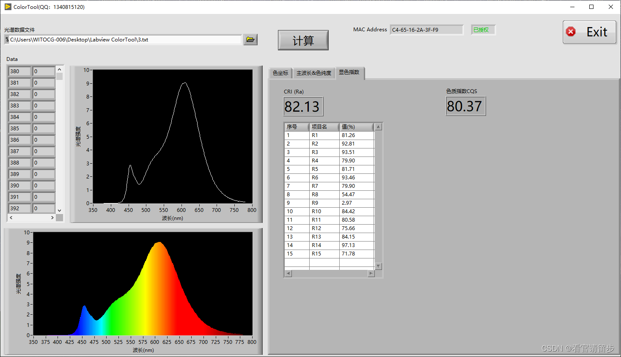Click the value cell 75.66
Viewport: 621px width, 357px height.
click(x=357, y=228)
